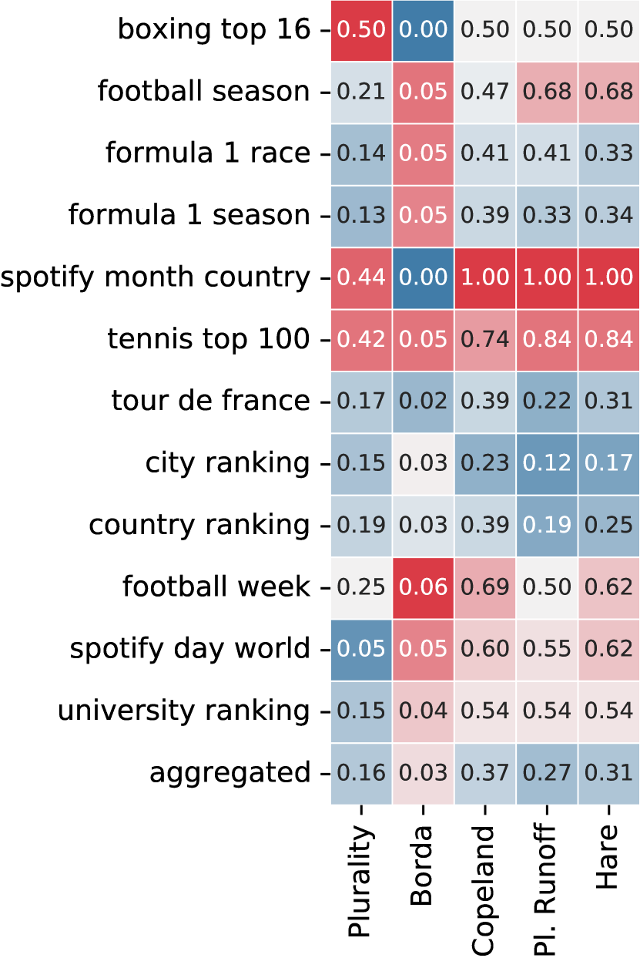Select the "formula 1 race" row label
Screen dimensions: 640x958
208,153
